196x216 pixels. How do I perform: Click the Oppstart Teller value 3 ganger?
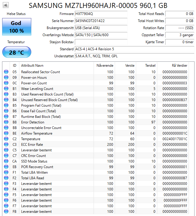click(180, 35)
